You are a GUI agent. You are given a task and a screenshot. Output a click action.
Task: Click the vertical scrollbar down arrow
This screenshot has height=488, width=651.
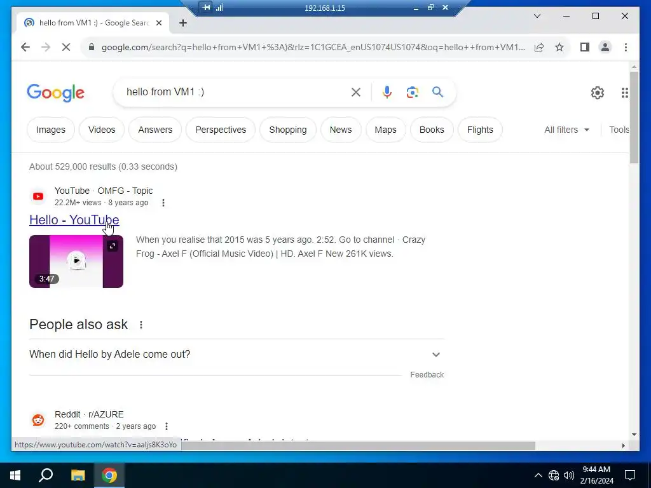pos(634,435)
